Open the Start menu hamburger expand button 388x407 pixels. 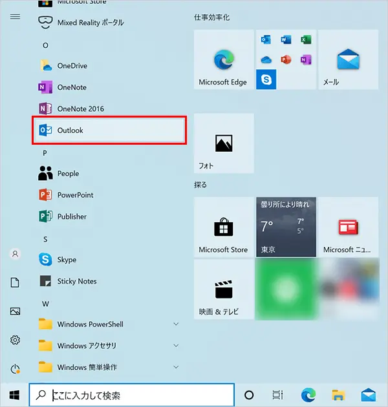pos(15,17)
